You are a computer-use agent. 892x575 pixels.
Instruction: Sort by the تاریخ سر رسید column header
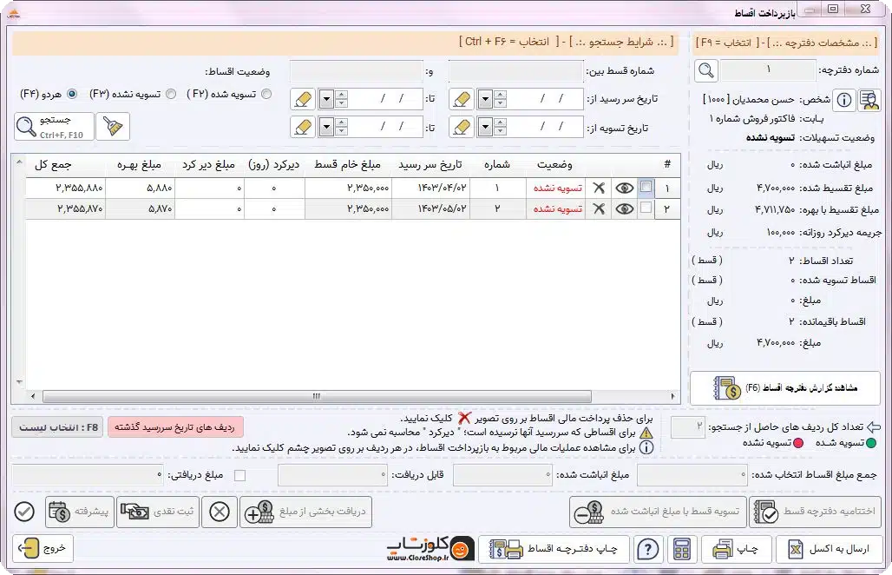coord(430,164)
